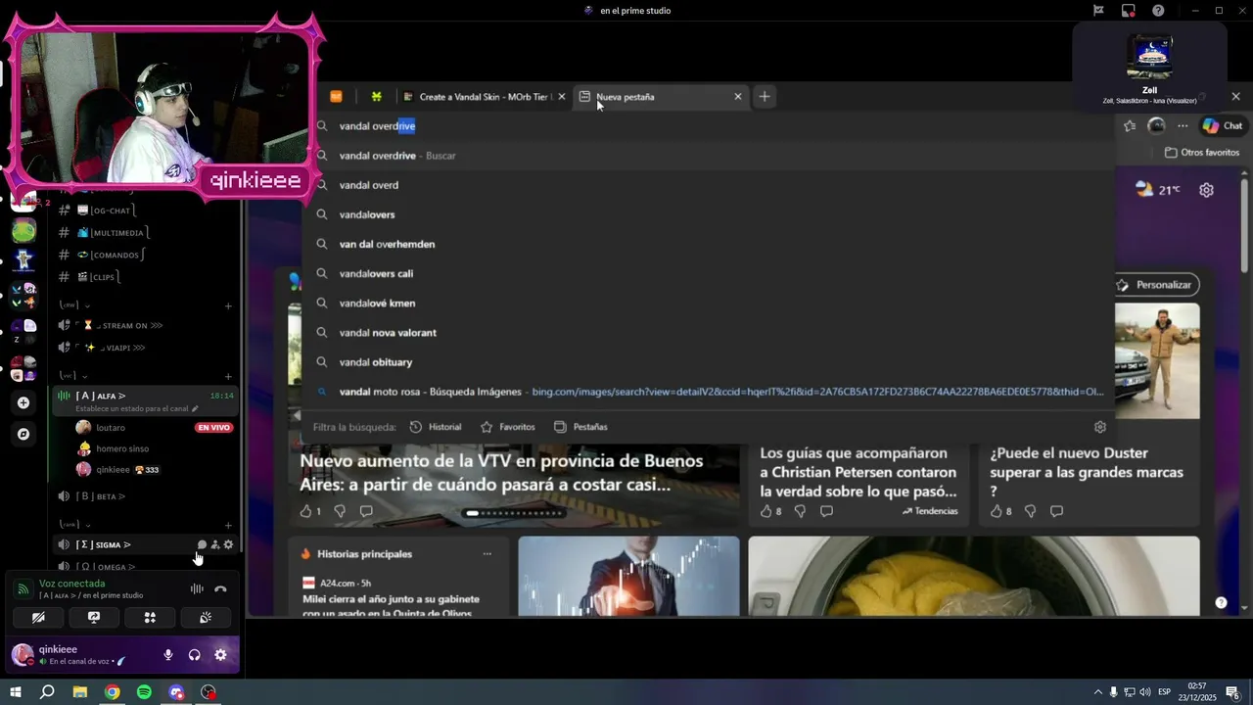1253x705 pixels.
Task: Open Chrome from the Windows taskbar
Action: click(x=113, y=692)
